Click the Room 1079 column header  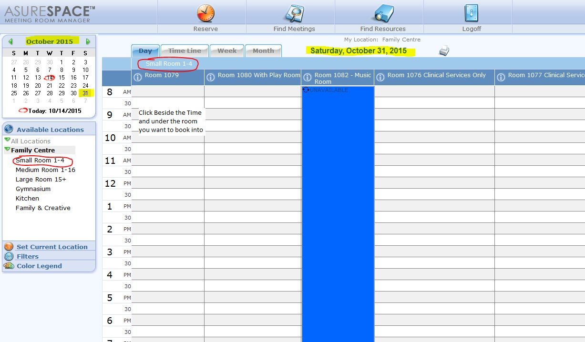(168, 77)
